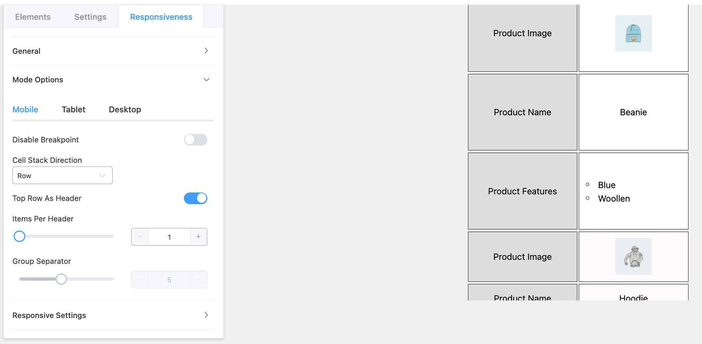The width and height of the screenshot is (702, 344).
Task: Click the Cell Stack Direction chevron icon
Action: (102, 175)
